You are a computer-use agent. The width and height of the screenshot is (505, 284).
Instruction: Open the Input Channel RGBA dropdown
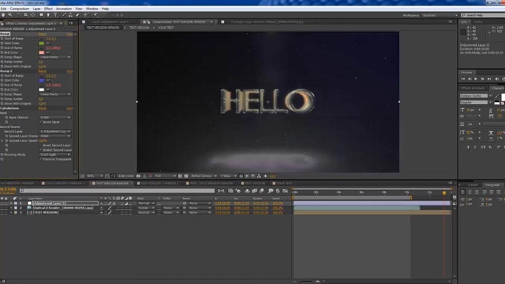(x=55, y=117)
